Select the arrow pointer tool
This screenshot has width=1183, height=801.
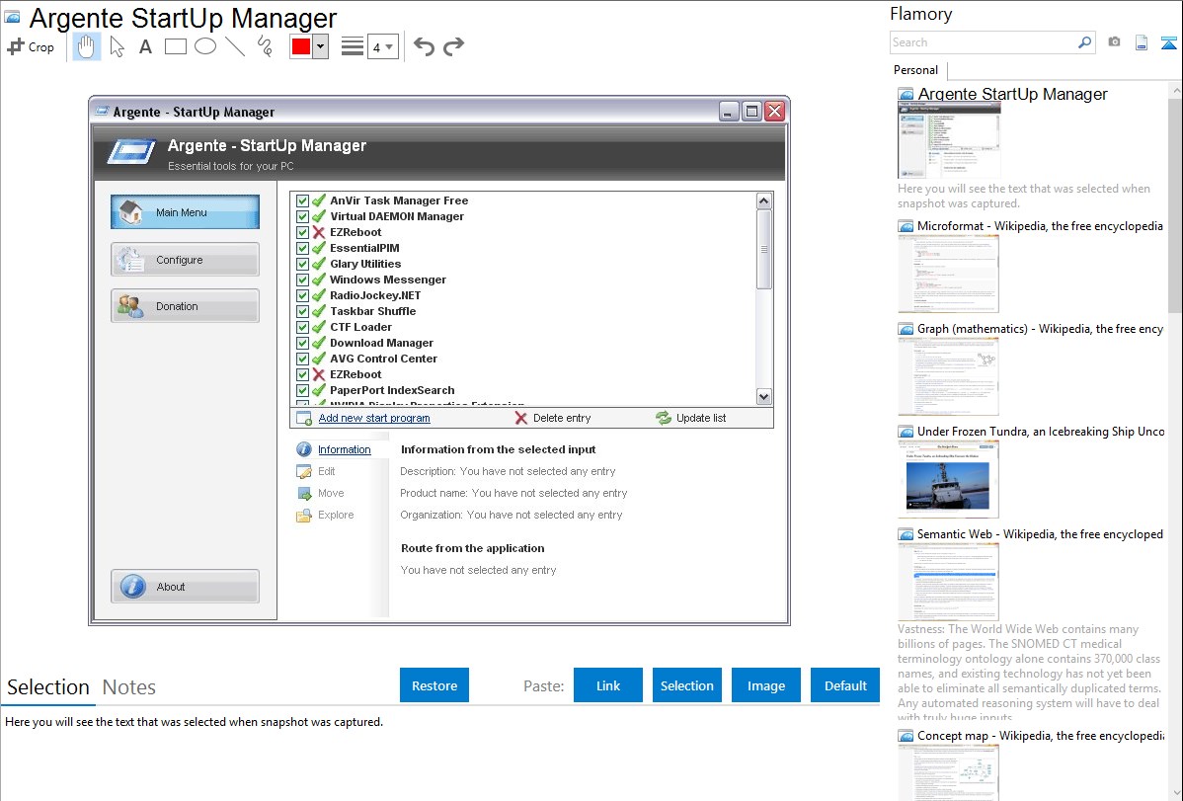117,46
